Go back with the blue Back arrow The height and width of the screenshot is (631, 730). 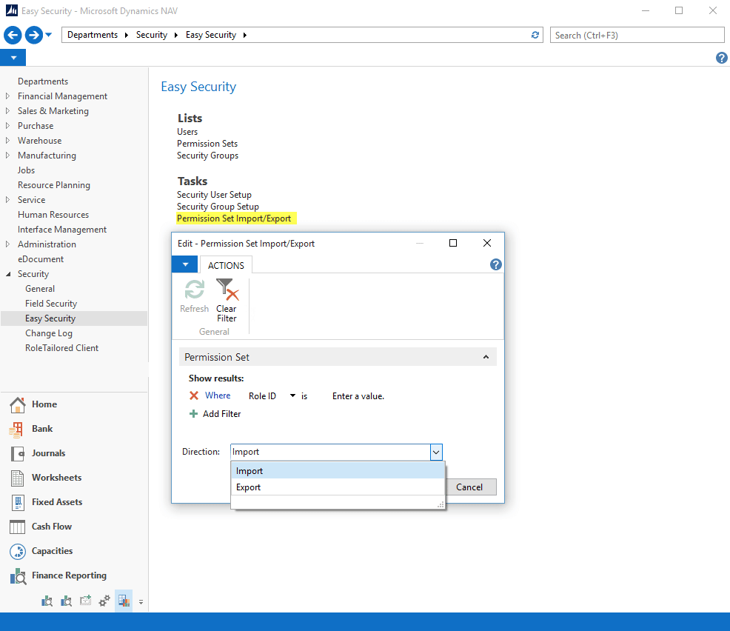13,35
